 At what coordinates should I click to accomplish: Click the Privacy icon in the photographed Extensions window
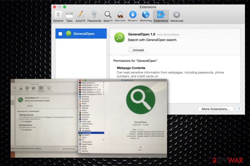27,89
